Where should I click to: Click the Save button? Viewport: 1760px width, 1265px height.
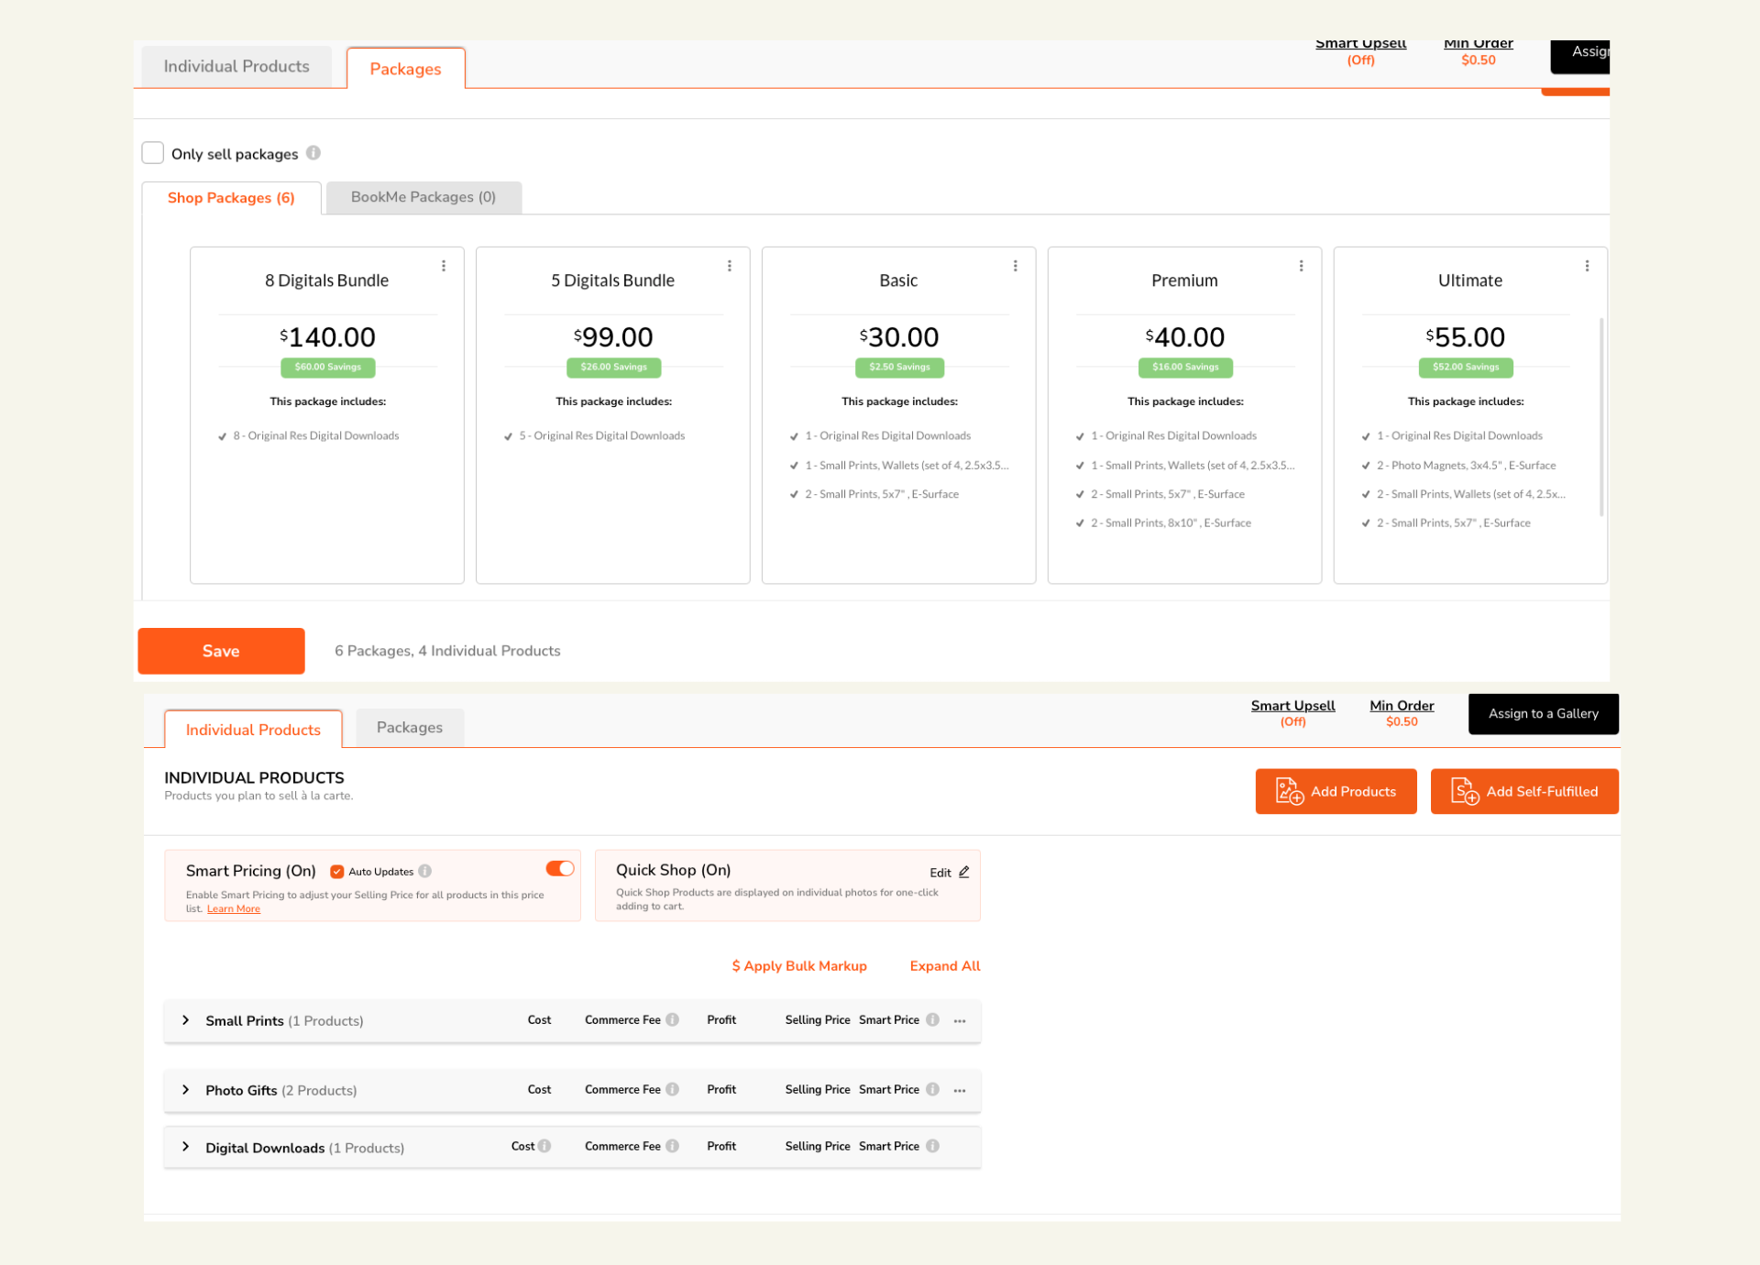point(220,651)
